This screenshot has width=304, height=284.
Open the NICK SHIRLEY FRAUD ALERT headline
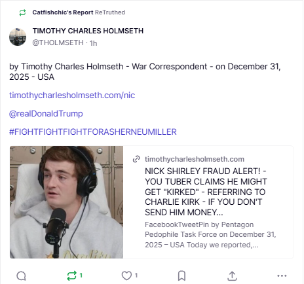(206, 192)
